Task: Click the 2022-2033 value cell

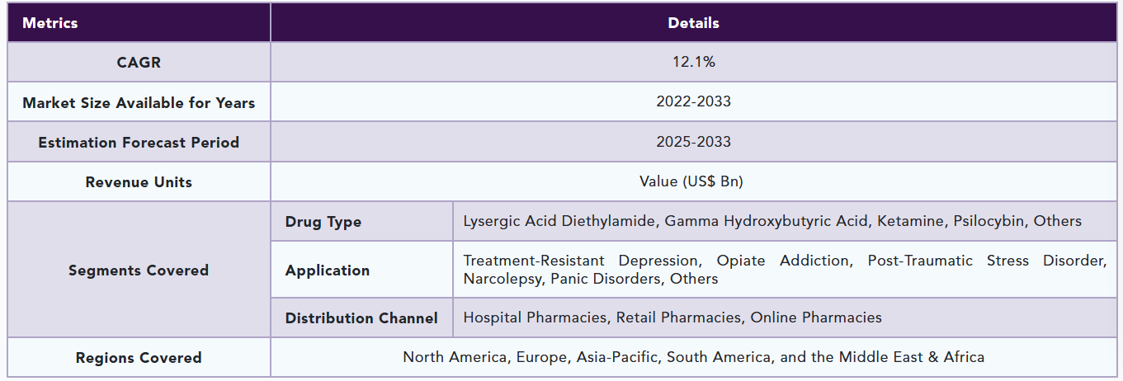Action: click(x=693, y=102)
